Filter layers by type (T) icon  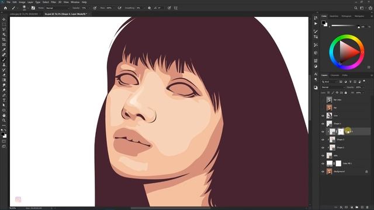point(351,82)
